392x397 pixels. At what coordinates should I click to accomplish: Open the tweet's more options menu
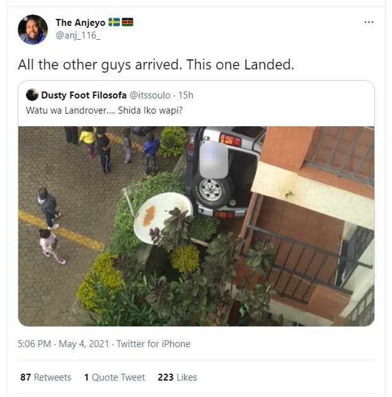pos(369,22)
